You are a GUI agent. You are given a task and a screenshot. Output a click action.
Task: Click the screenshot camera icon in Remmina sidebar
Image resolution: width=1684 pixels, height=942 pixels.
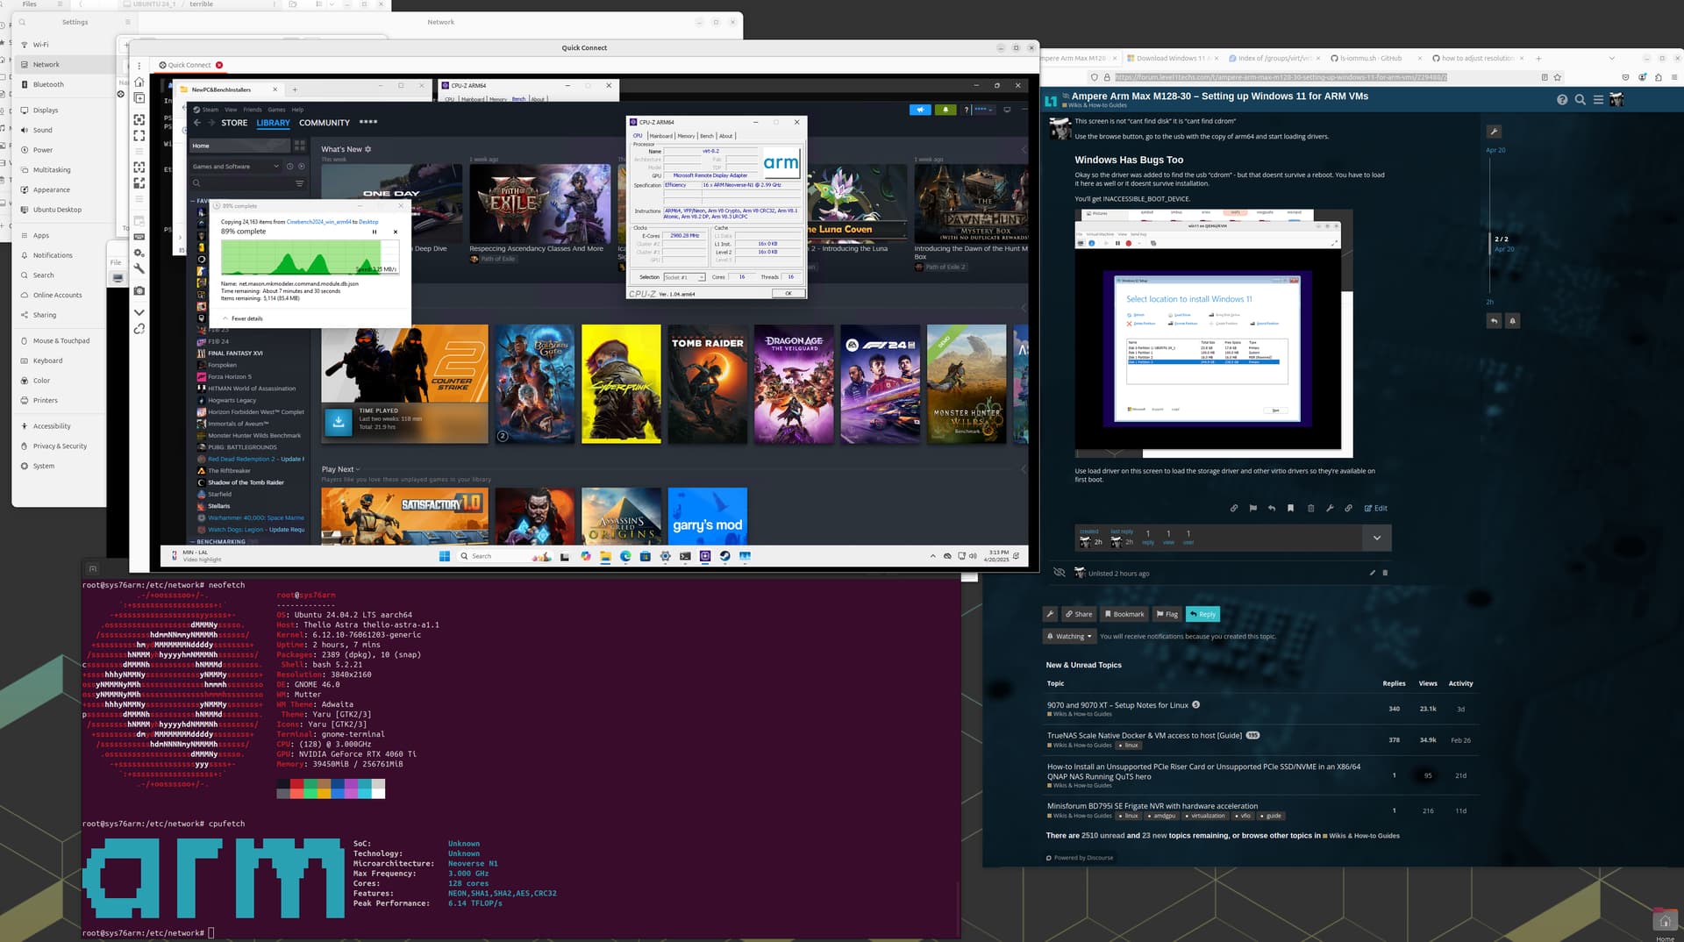click(139, 291)
